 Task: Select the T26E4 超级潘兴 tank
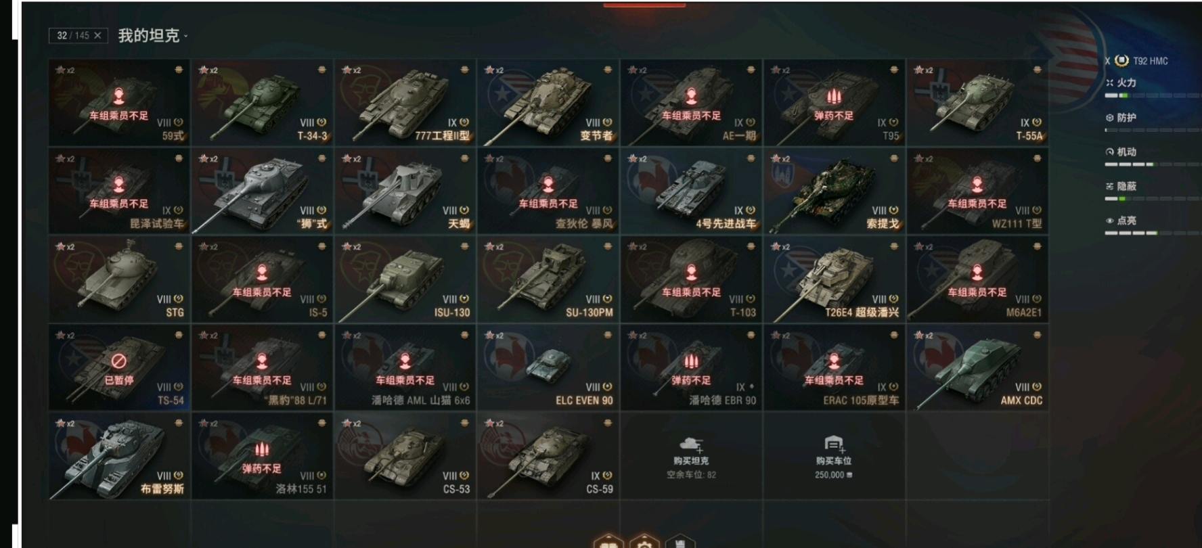(x=834, y=279)
